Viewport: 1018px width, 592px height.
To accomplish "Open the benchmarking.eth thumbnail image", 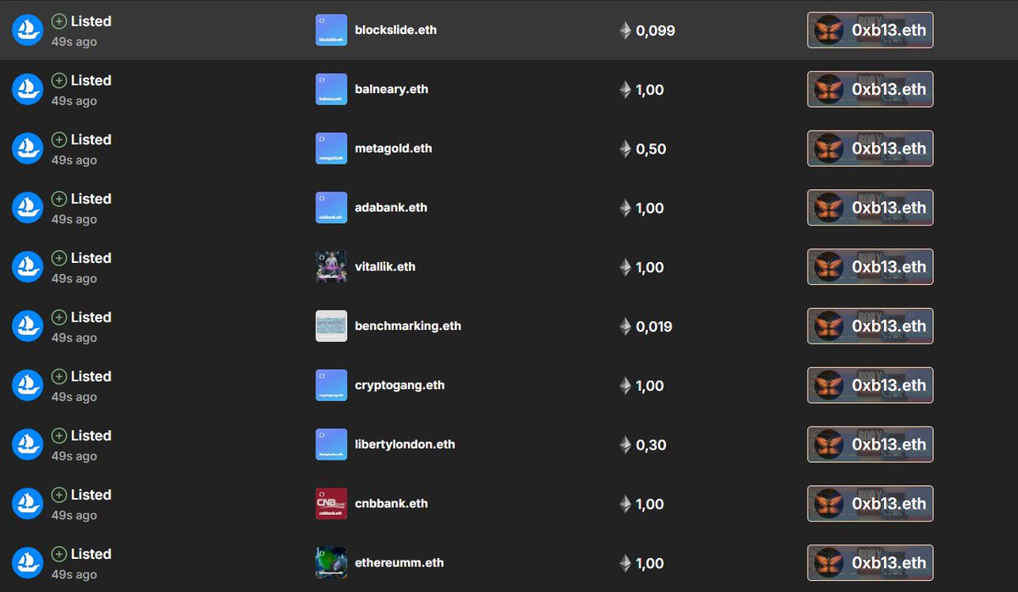I will [331, 326].
